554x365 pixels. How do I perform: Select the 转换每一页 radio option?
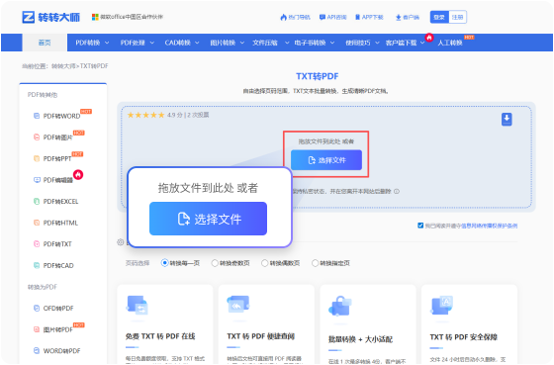pyautogui.click(x=164, y=263)
